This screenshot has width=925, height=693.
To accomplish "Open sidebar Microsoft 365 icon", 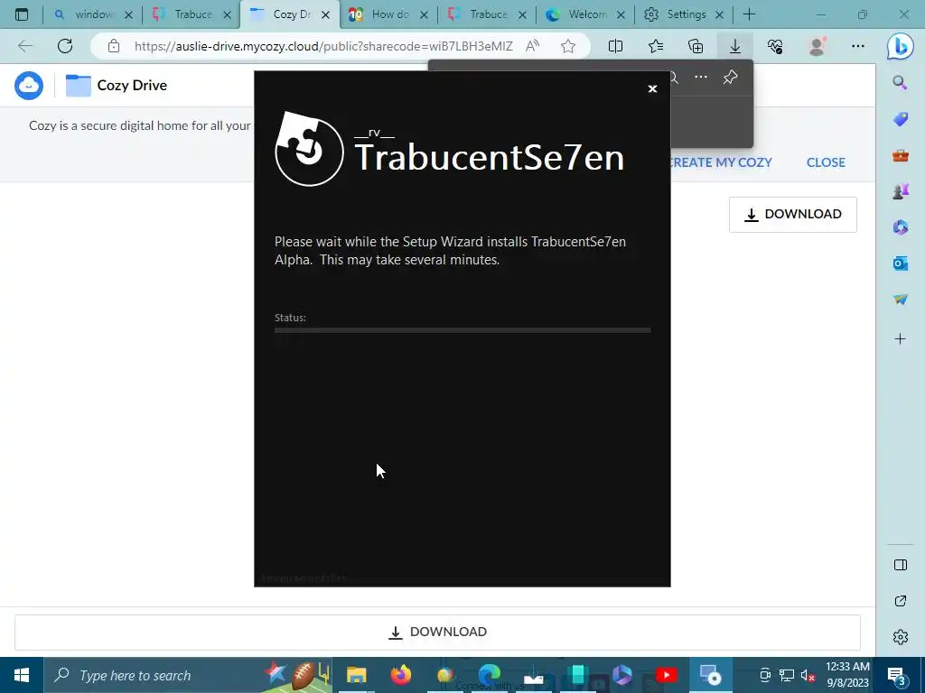I will coord(900,227).
